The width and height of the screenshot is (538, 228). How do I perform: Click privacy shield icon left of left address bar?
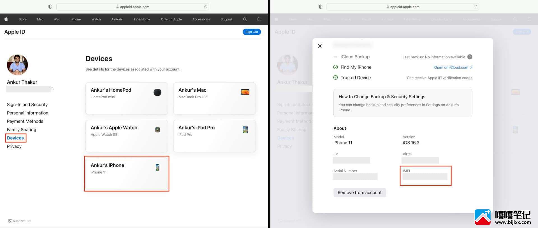(50, 7)
